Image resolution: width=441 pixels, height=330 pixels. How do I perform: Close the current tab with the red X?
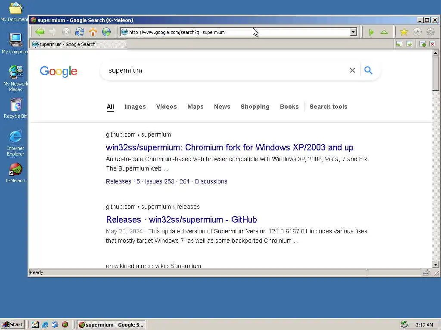(432, 44)
